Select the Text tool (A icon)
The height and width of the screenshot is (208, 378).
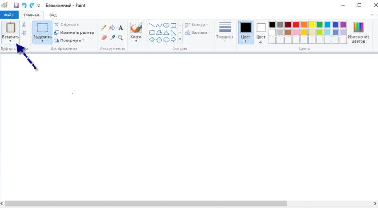120,28
